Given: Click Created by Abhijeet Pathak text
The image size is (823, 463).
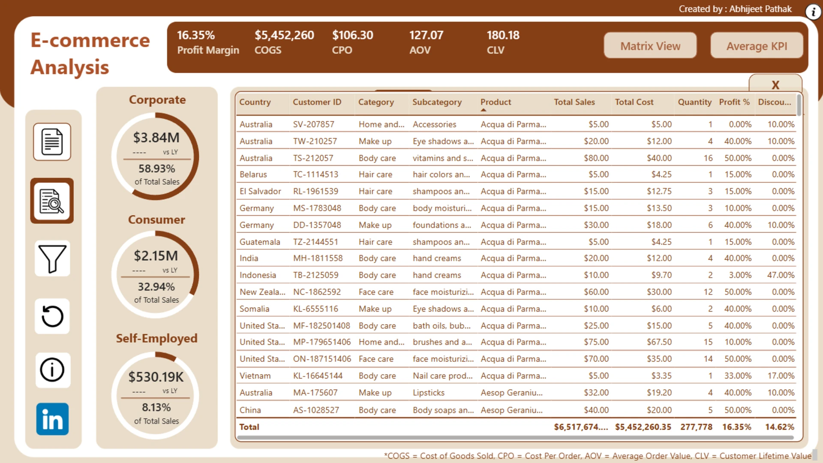Looking at the screenshot, I should tap(735, 9).
